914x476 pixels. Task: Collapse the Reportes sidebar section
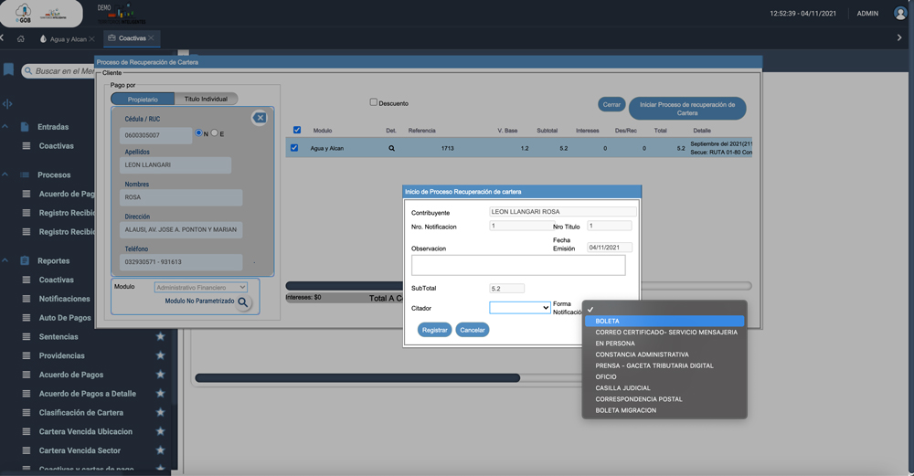pyautogui.click(x=5, y=261)
